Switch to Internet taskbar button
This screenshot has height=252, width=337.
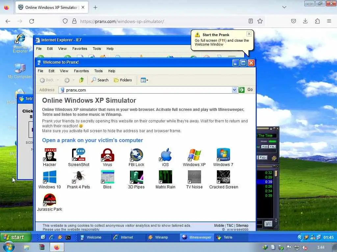pos(129,237)
